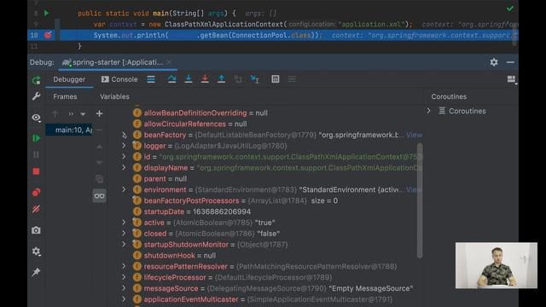Hide the Debug tool window
Screen dimensions: 546x307
(510, 62)
